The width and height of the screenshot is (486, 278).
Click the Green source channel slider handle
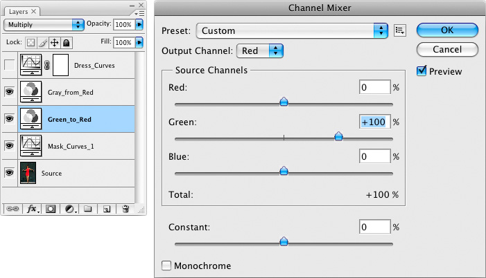(x=338, y=137)
